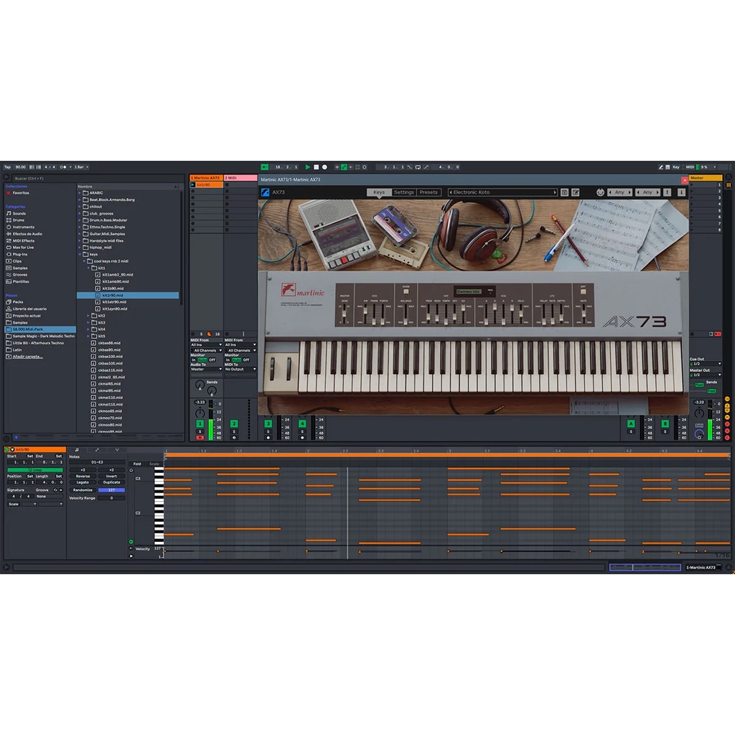Toggle the green Loop button in clip view
The image size is (735, 735).
pyautogui.click(x=35, y=469)
